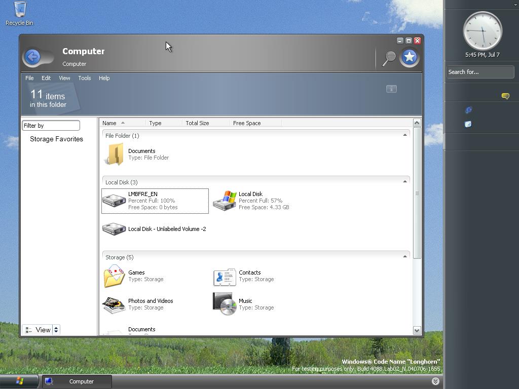
Task: Select the Documents file folder icon
Action: (114, 154)
